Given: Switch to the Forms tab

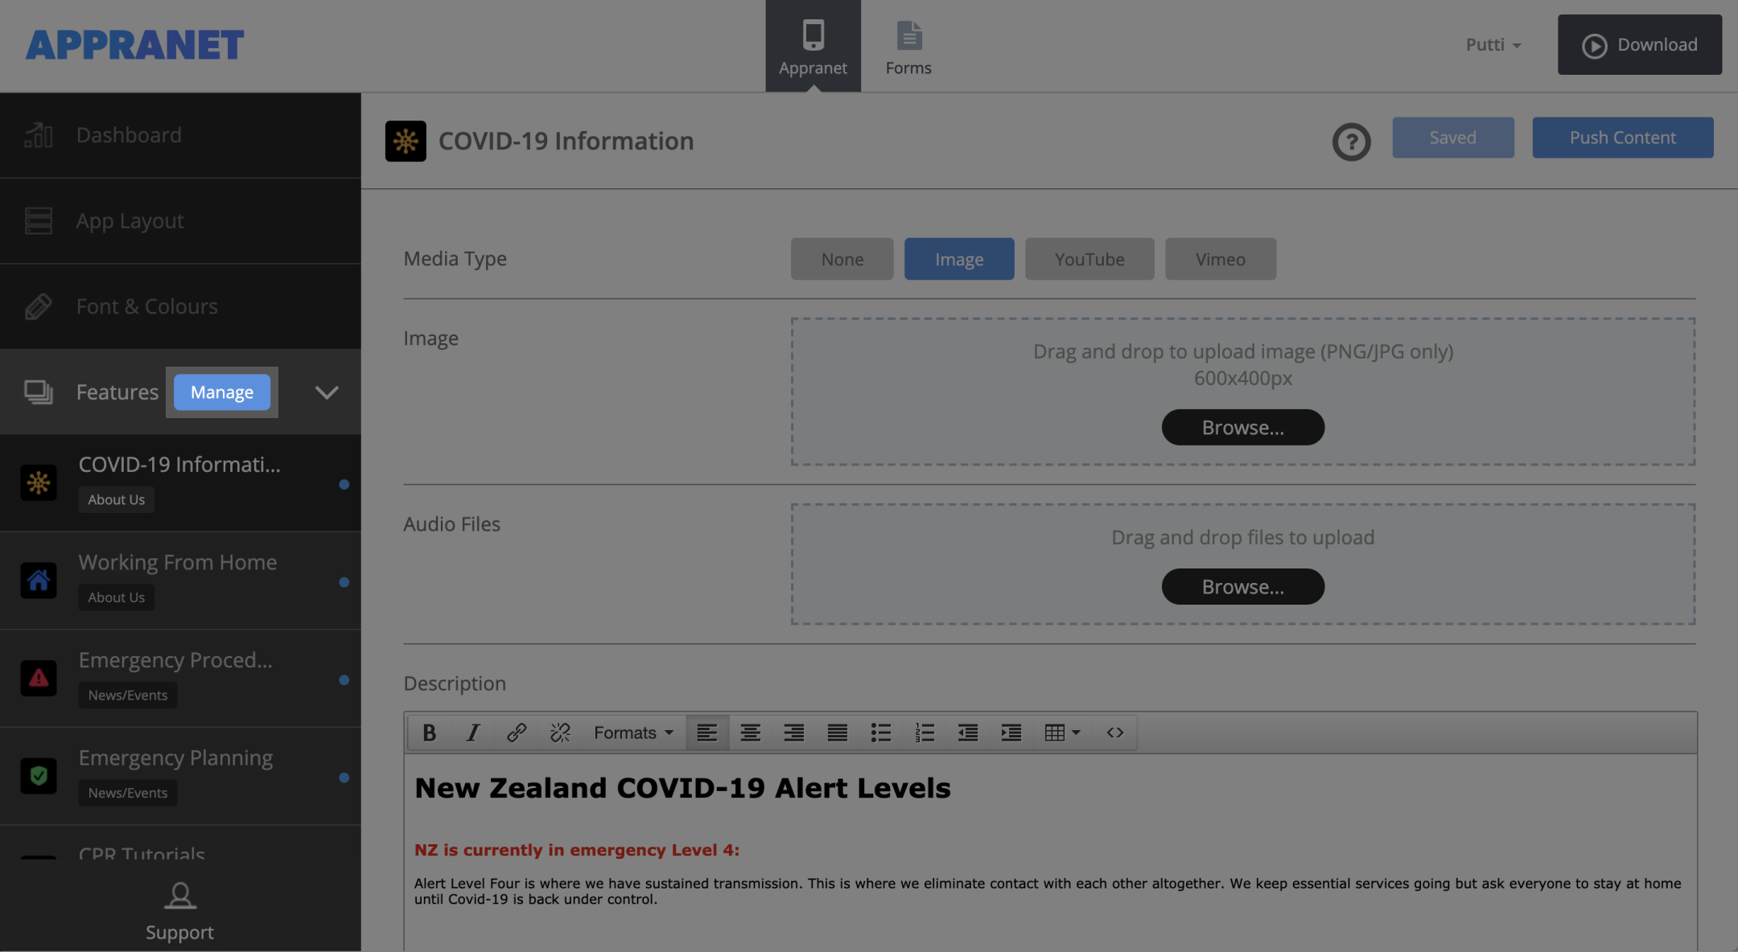Looking at the screenshot, I should tap(908, 46).
